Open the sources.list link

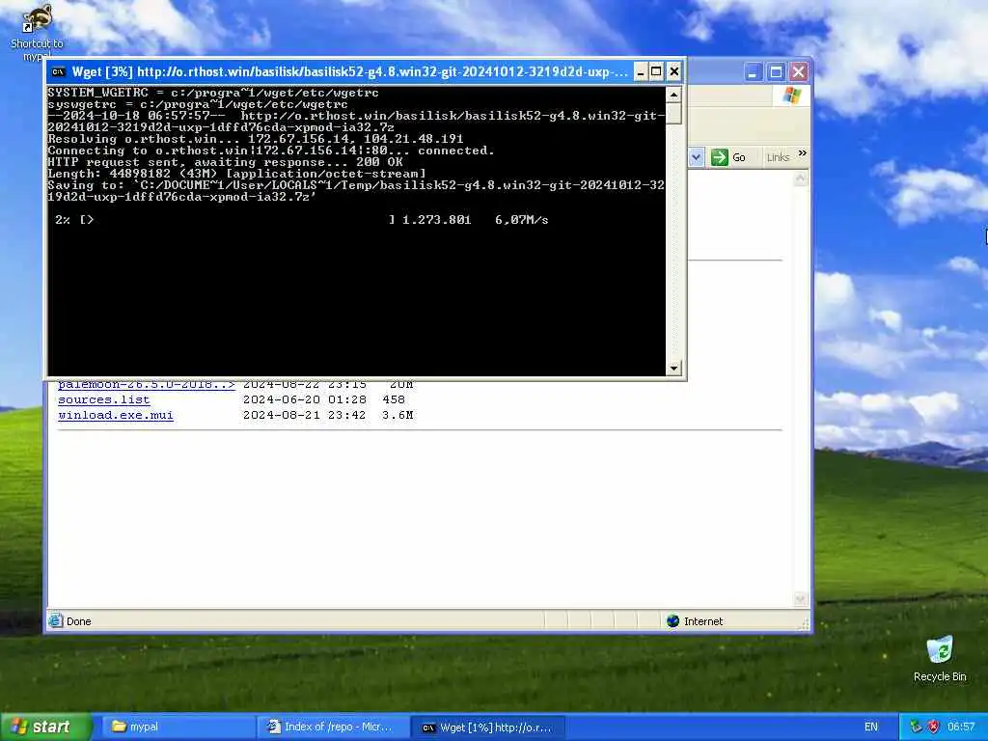[x=104, y=399]
